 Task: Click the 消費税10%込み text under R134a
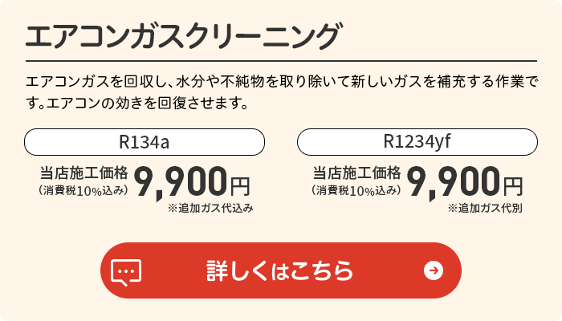point(83,191)
